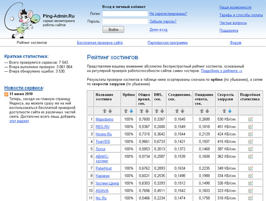The height and width of the screenshot is (201, 266).
Task: Open Частые вопросы link
Action: [233, 23]
